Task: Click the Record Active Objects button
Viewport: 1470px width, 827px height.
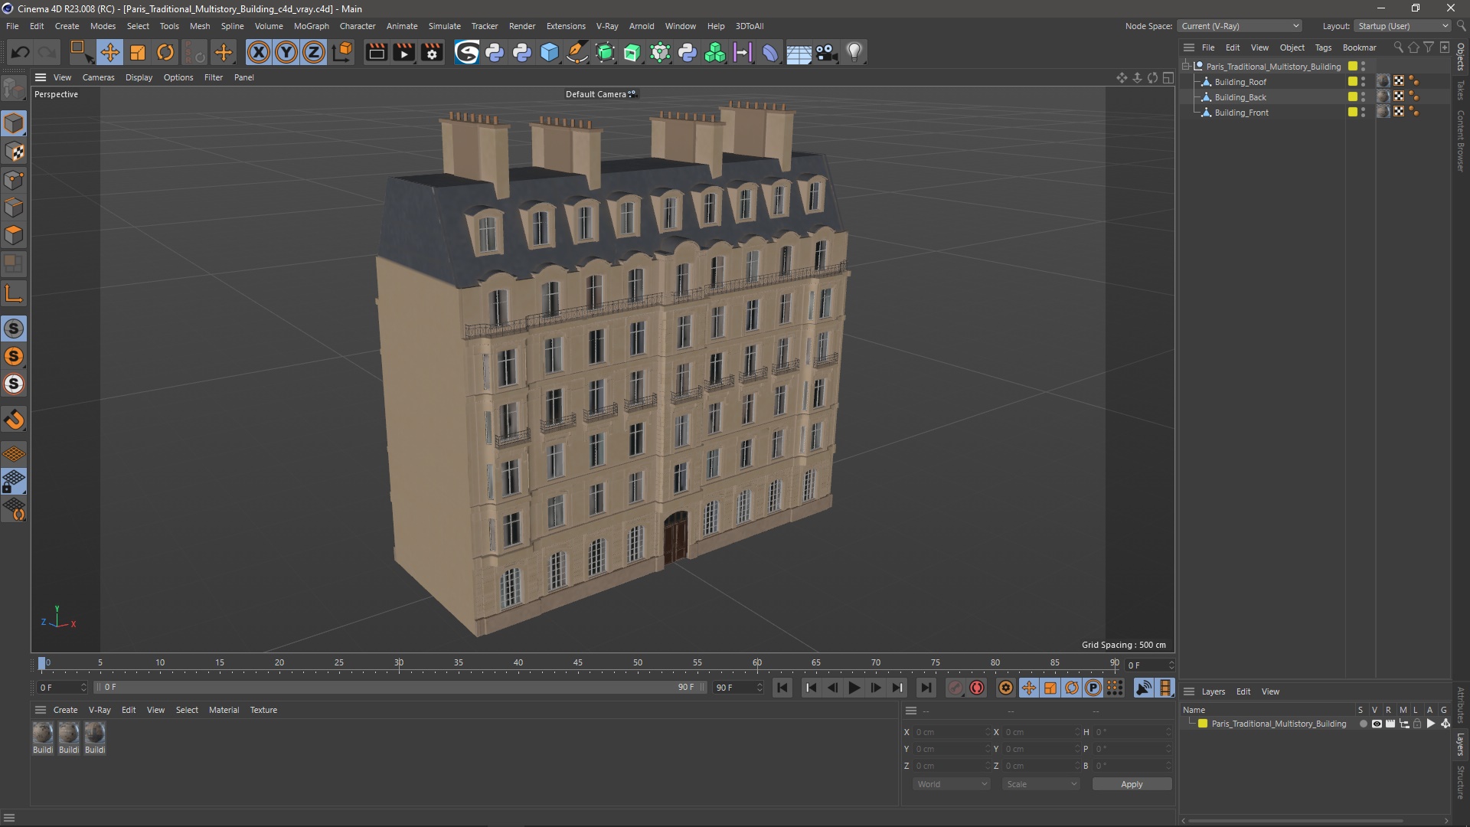Action: [x=955, y=688]
